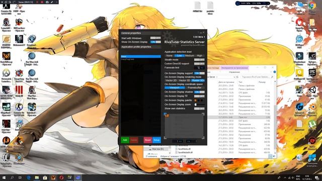
Task: Switch Explorer to details view icon
Action: point(270,156)
